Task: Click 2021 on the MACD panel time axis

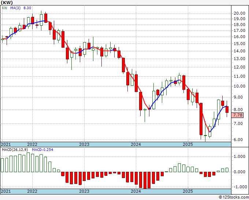Action: tap(6, 191)
